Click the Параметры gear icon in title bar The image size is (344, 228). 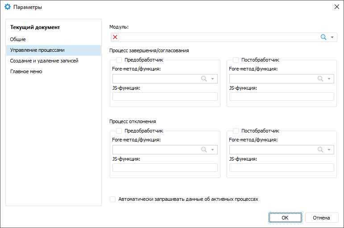[x=7, y=7]
